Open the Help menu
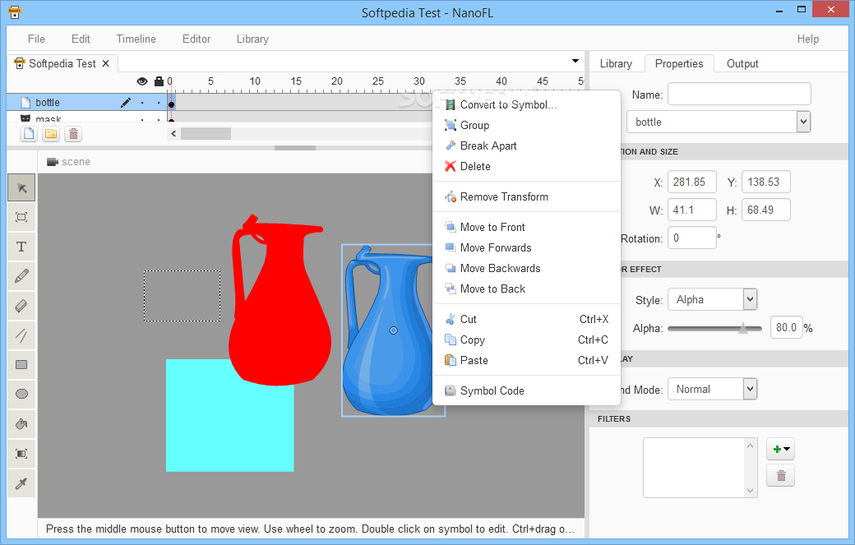 pos(808,39)
